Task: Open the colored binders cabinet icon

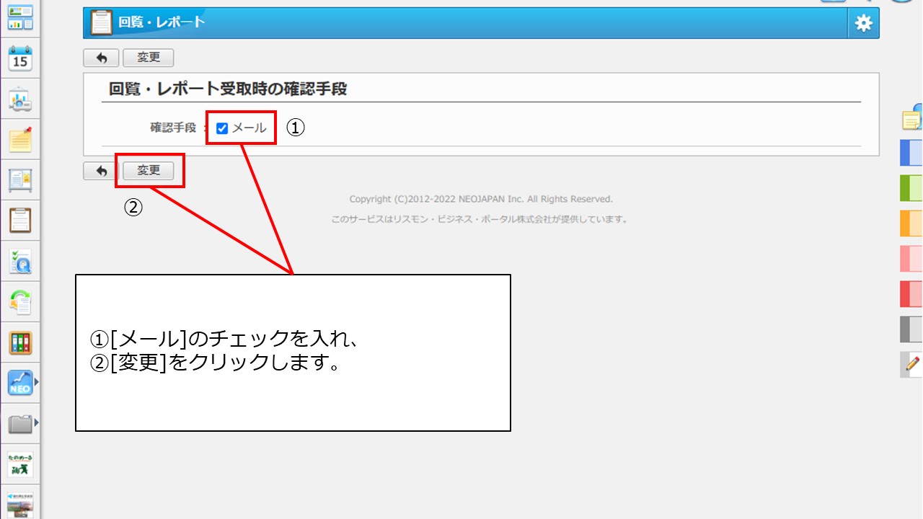Action: point(20,342)
